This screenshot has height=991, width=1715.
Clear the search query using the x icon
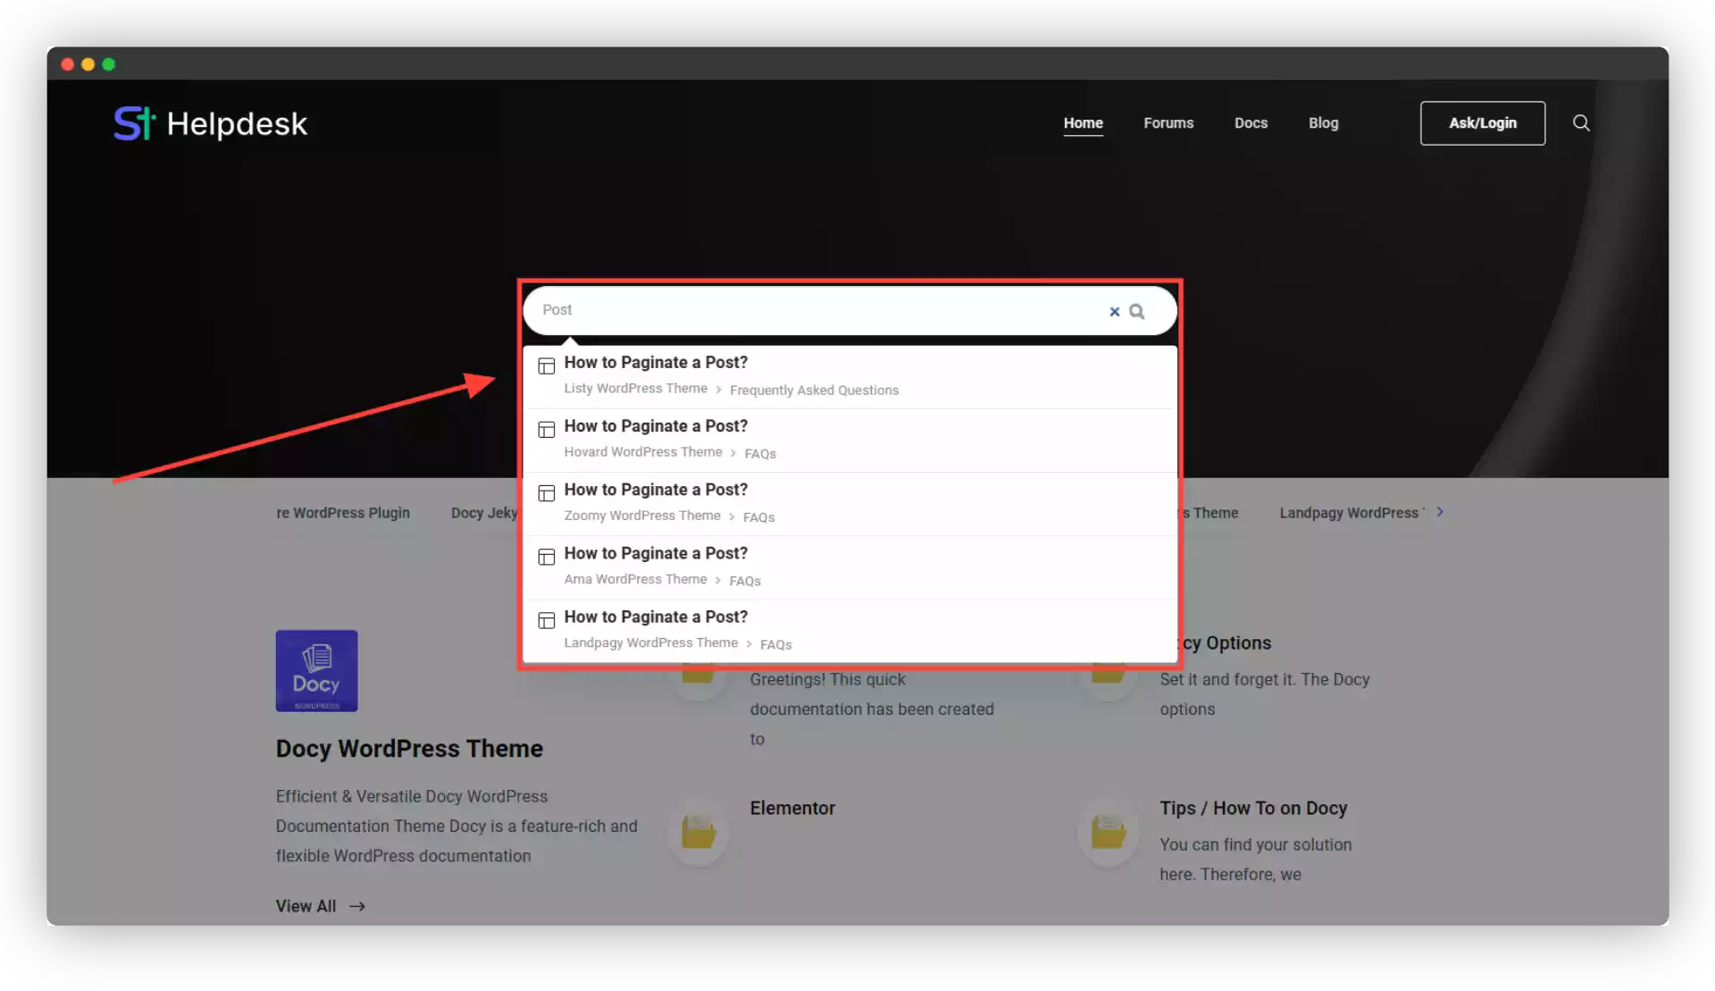1114,312
